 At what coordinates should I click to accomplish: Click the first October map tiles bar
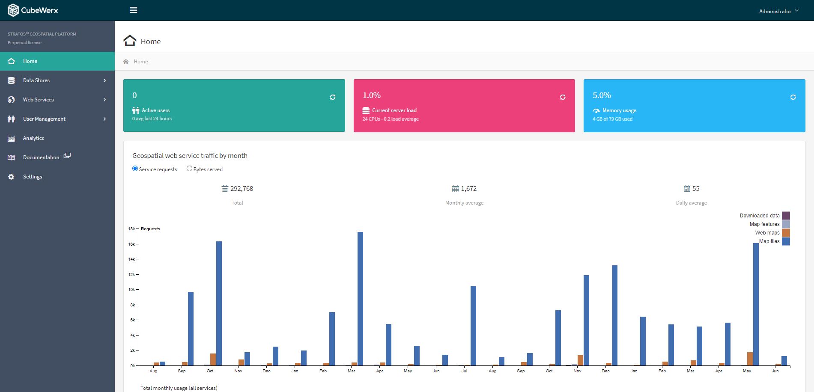(x=219, y=303)
